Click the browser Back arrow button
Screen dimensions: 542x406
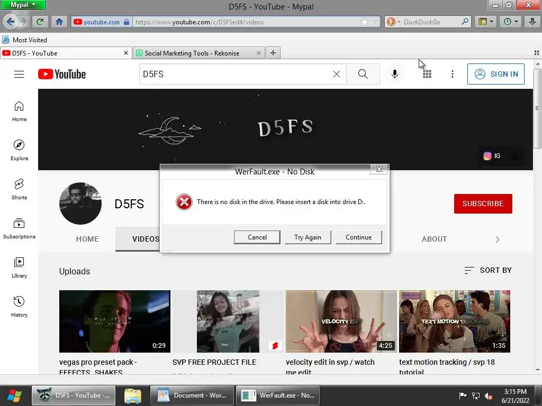tap(11, 22)
